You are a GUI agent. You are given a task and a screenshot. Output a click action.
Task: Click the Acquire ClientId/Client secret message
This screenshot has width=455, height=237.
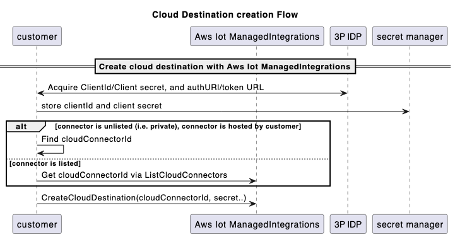tap(156, 88)
